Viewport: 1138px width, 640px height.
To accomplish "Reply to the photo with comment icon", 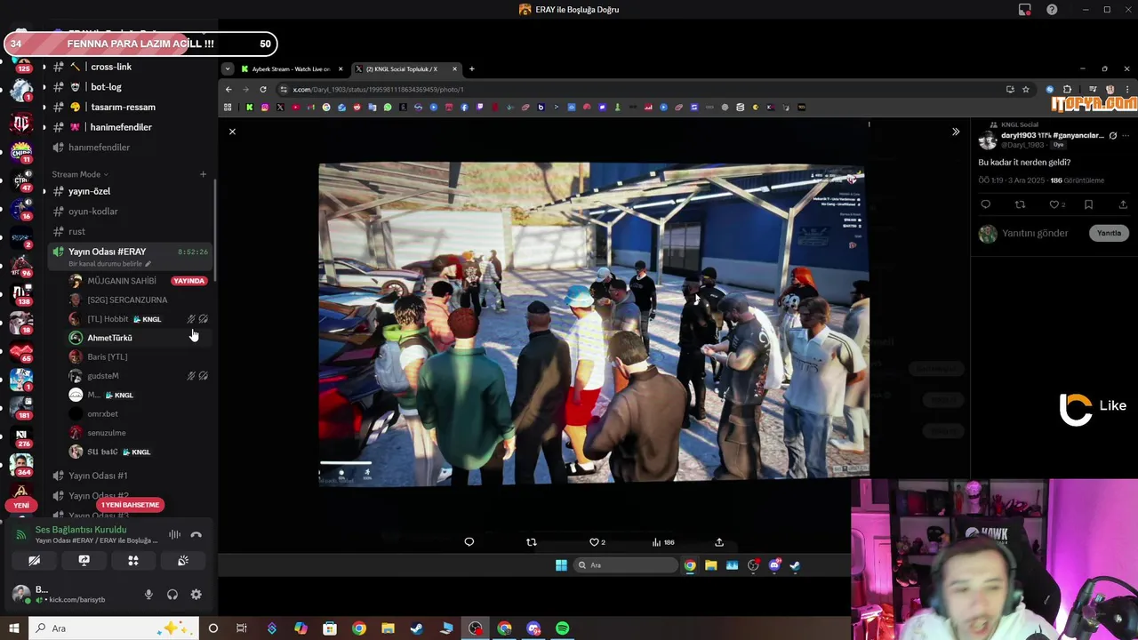I will tap(469, 542).
